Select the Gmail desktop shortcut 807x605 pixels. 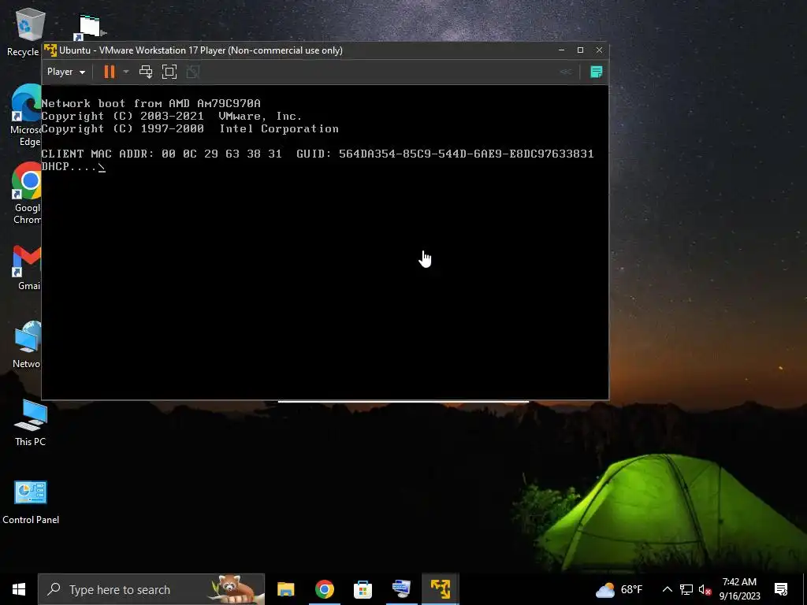[x=27, y=268]
